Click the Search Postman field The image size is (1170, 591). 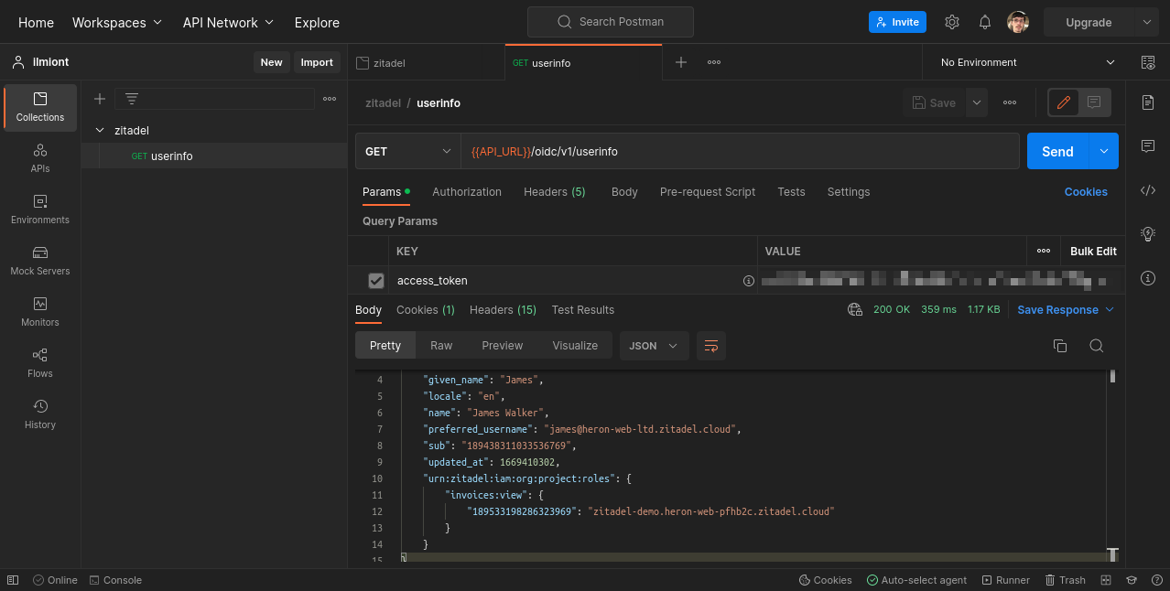pos(610,22)
